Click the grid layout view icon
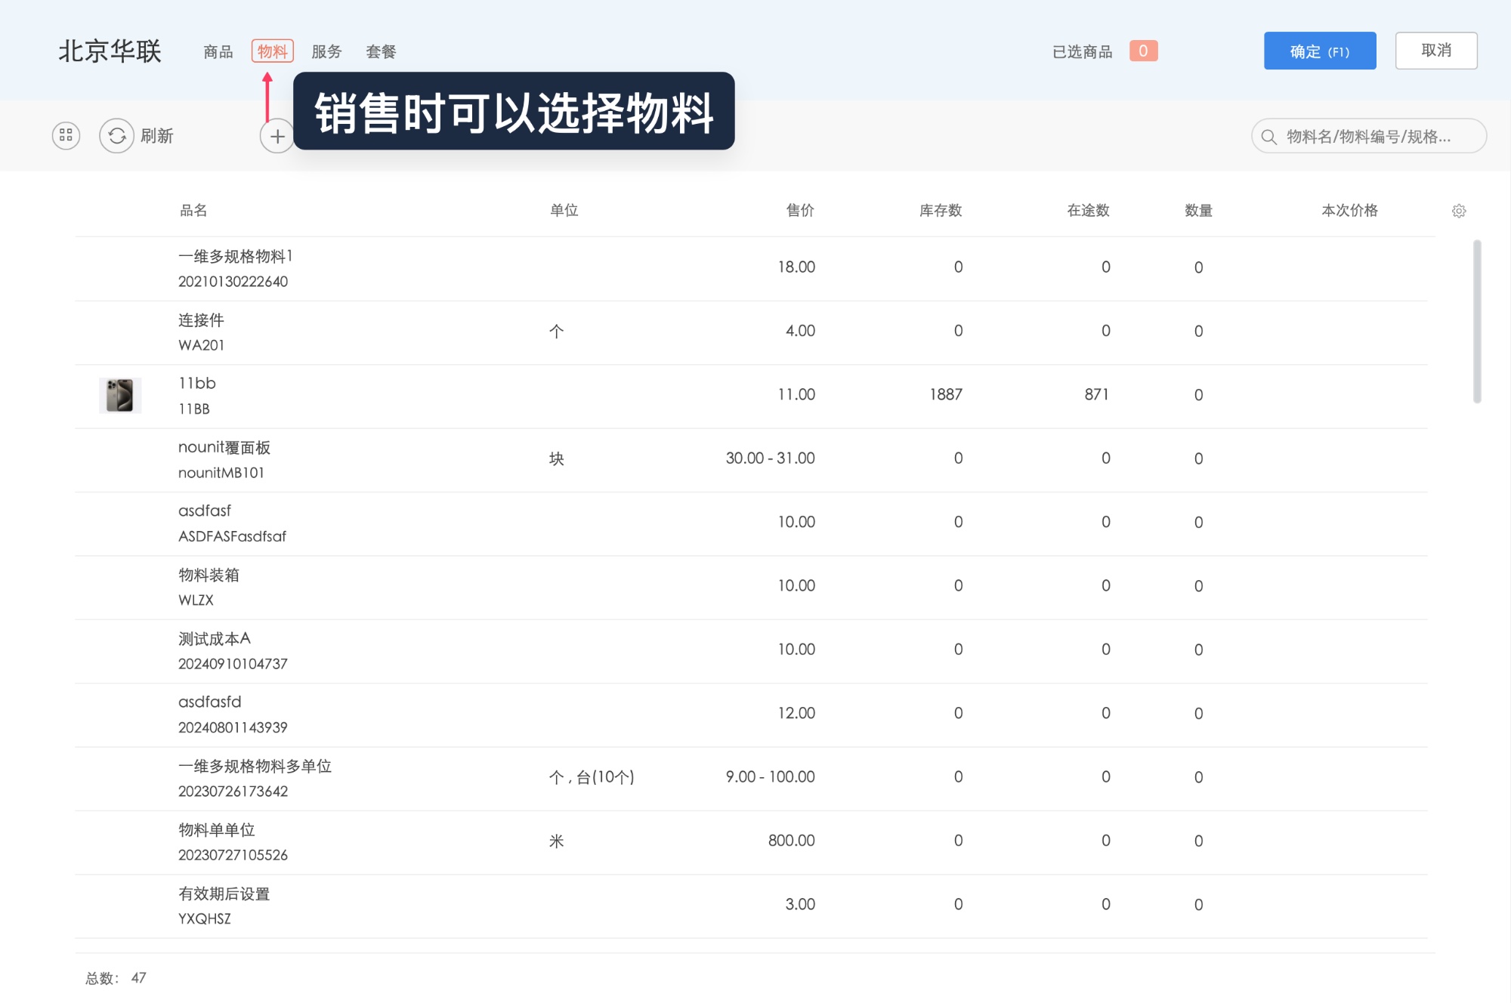The width and height of the screenshot is (1511, 1003). point(65,136)
